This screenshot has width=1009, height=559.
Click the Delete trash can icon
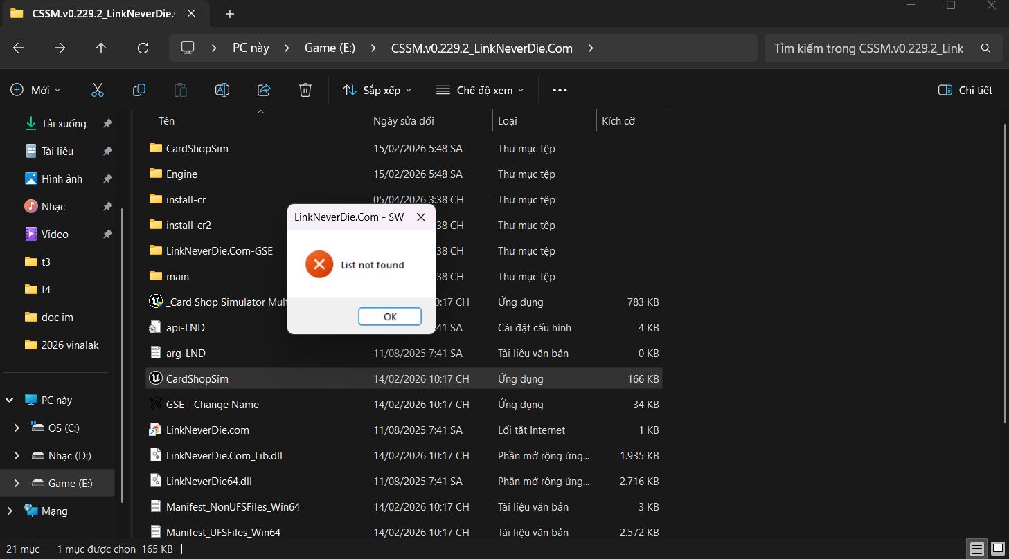305,90
